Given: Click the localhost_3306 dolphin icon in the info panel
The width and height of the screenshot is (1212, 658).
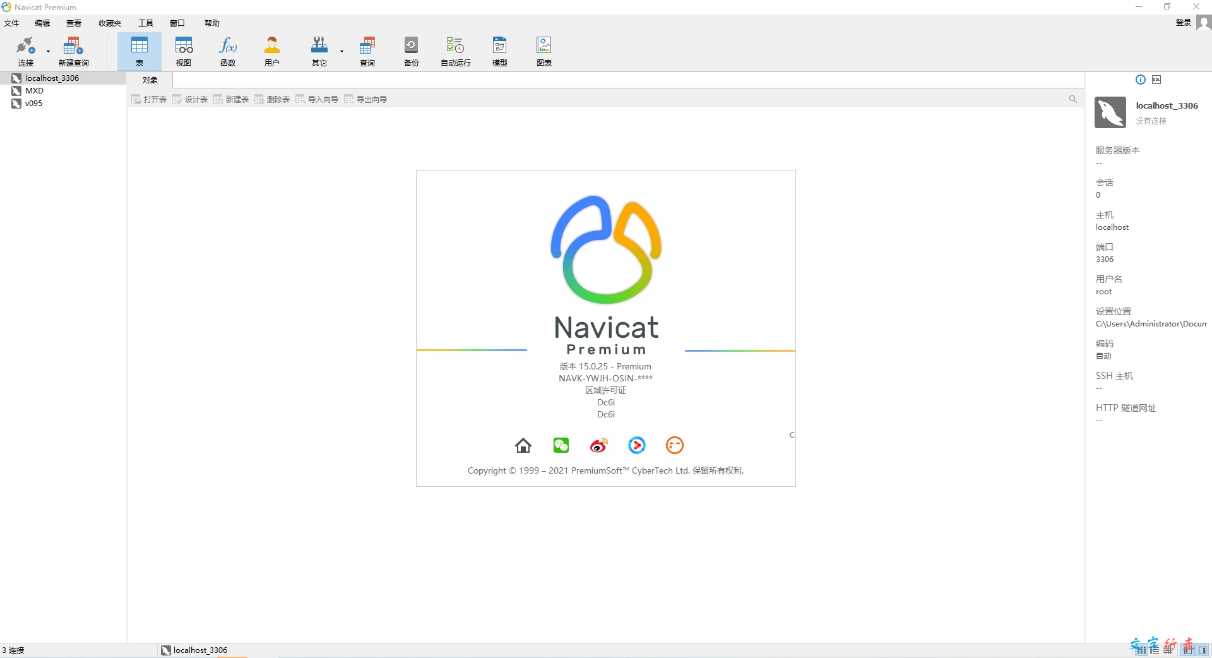Looking at the screenshot, I should coord(1110,112).
